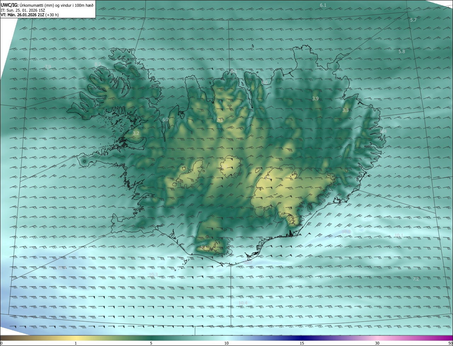This screenshot has height=346, width=453.
Task: Click the 5.7 value label
Action: [x=413, y=20]
